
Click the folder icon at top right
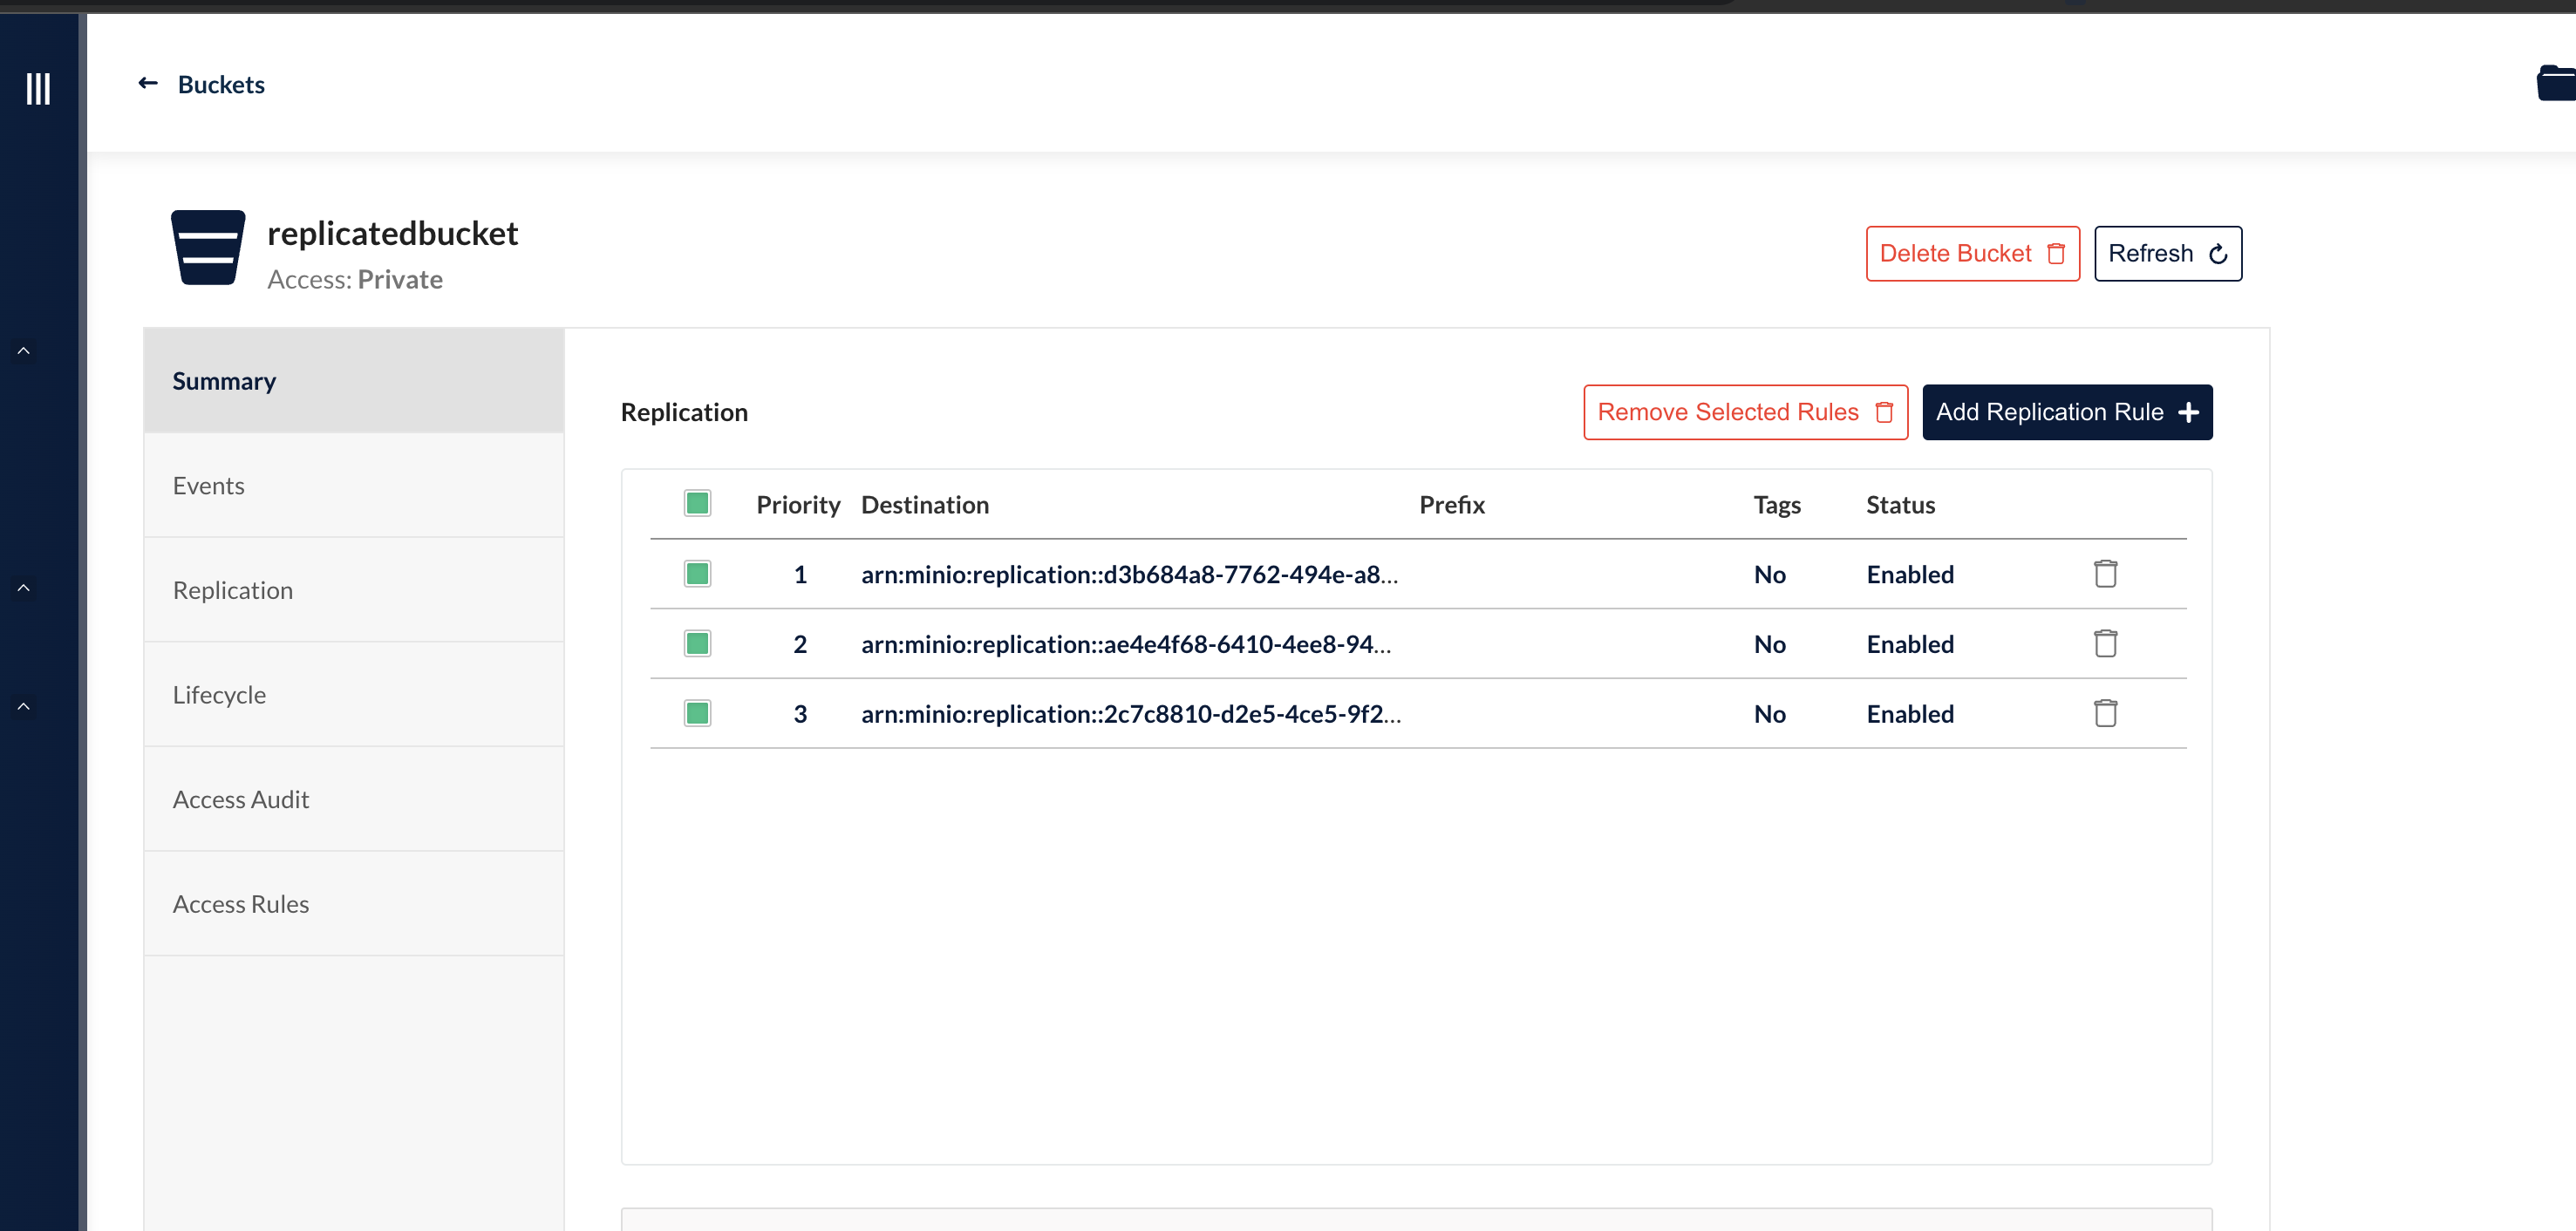pyautogui.click(x=2556, y=83)
